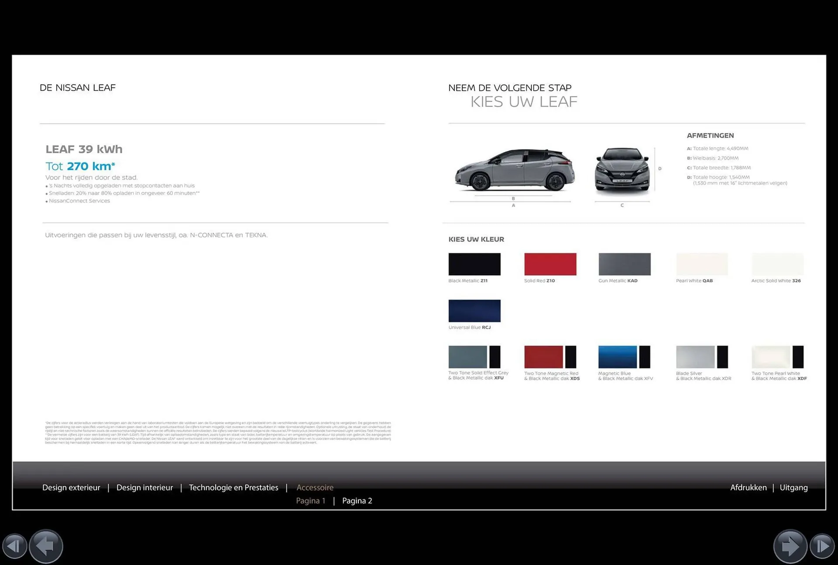Select Gun Metallic KAD color

click(625, 264)
